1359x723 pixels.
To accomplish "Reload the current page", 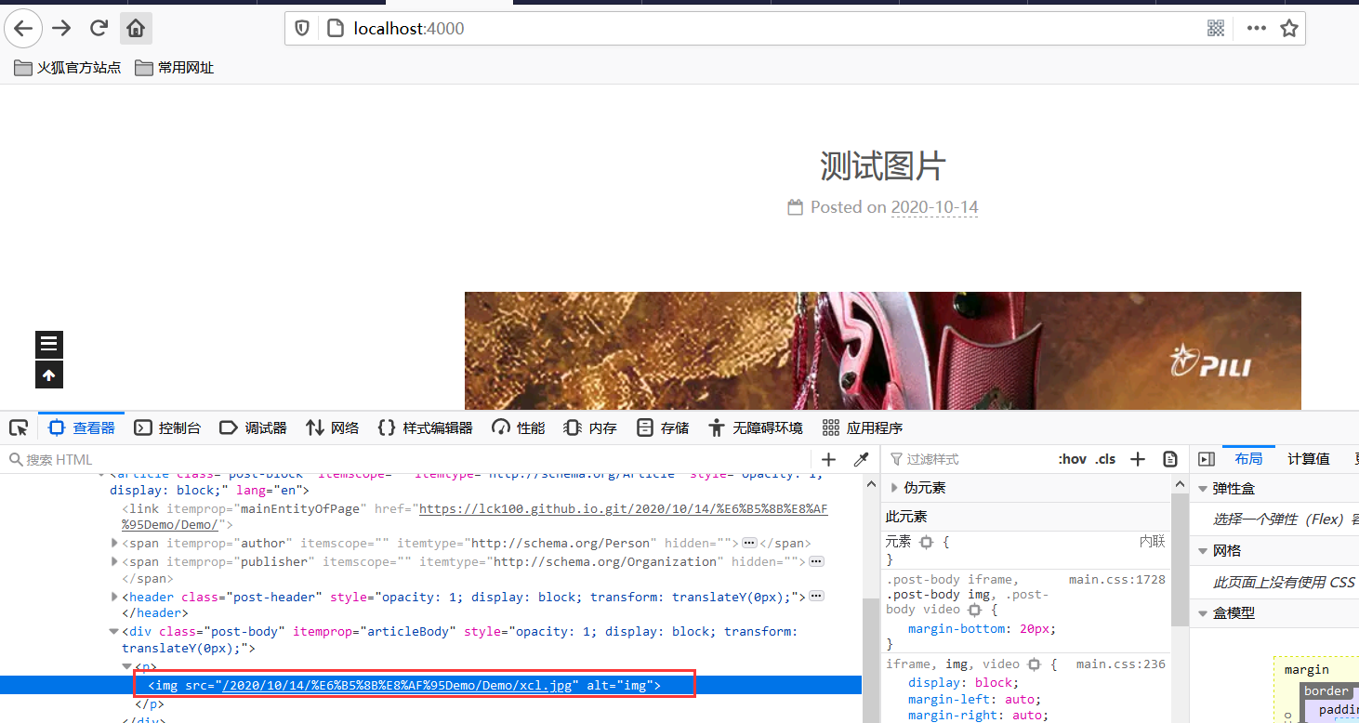I will point(99,28).
